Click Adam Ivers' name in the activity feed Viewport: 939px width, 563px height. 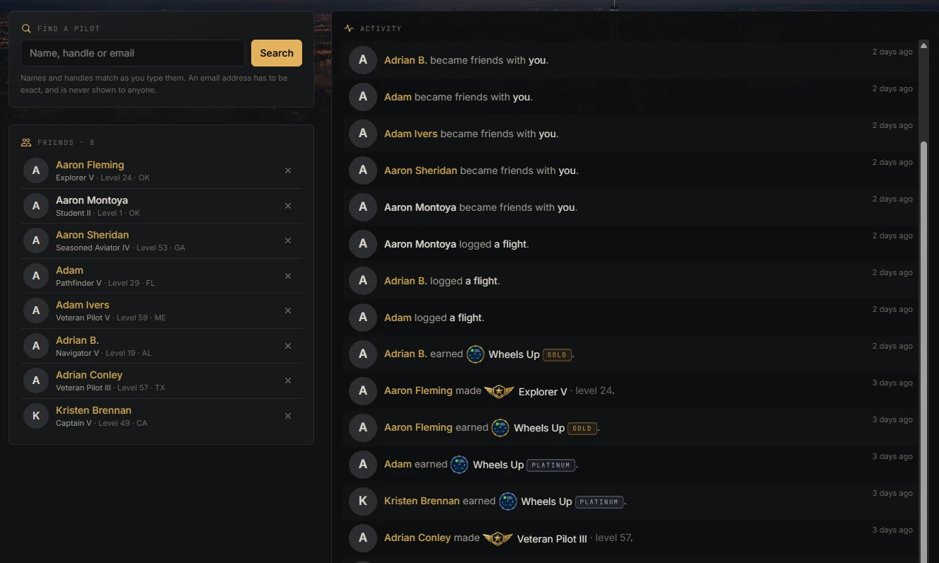click(411, 134)
